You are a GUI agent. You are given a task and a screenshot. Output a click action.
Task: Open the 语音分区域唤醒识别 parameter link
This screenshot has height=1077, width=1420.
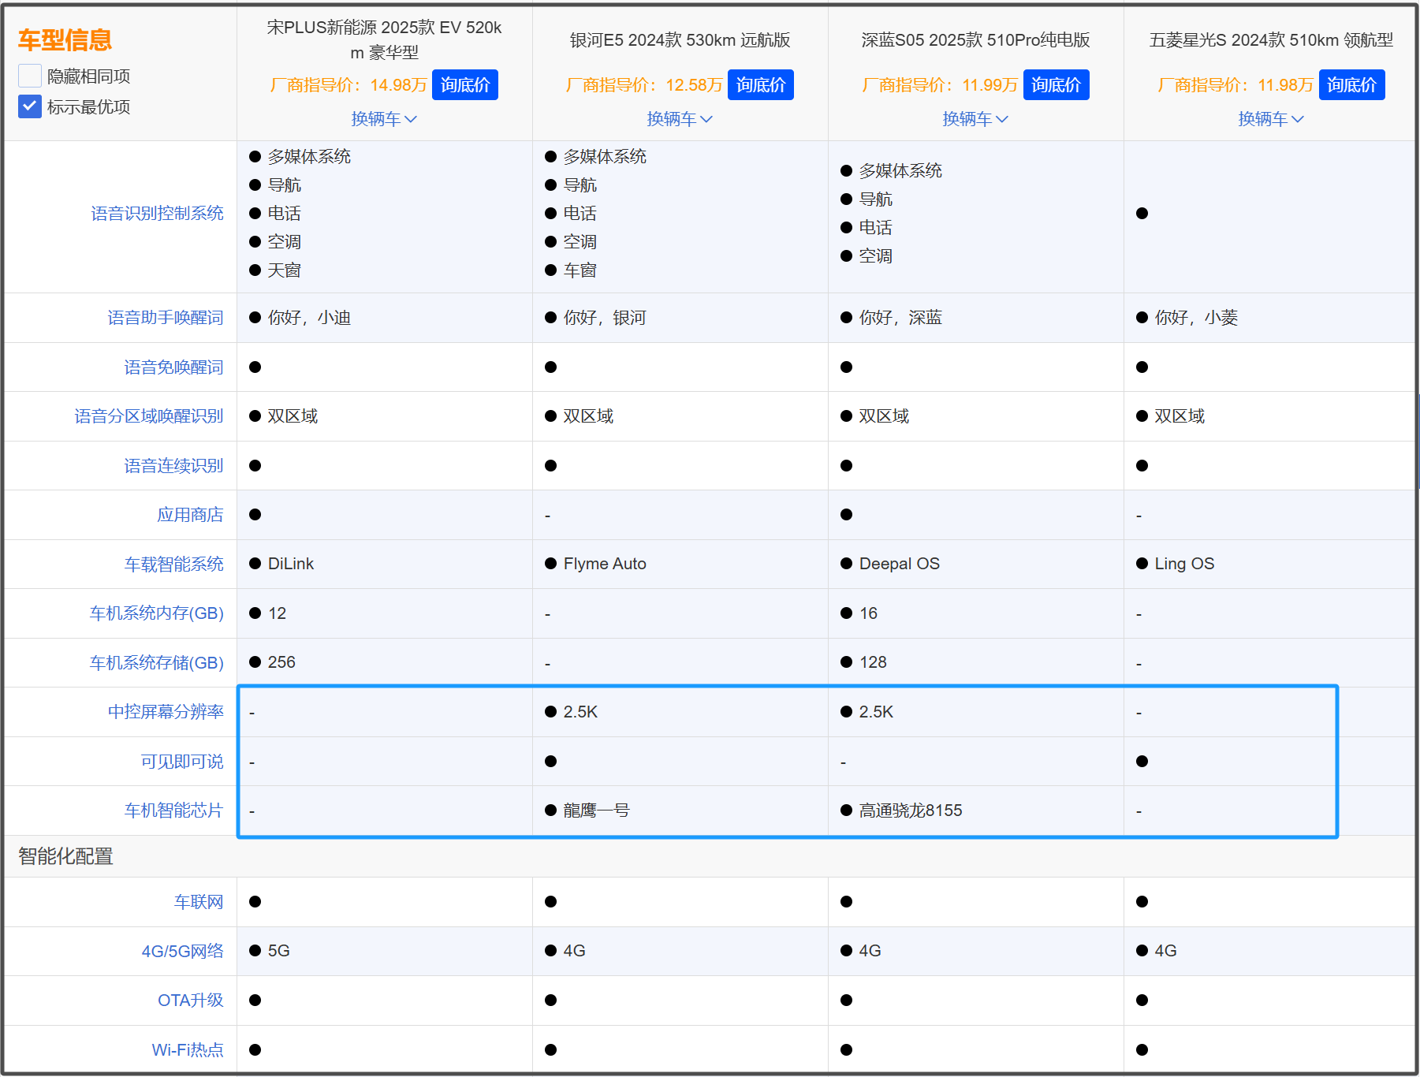pos(149,416)
